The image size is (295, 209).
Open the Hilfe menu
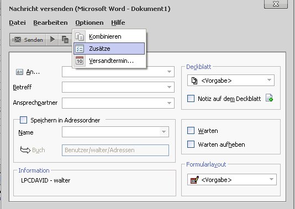pos(118,23)
